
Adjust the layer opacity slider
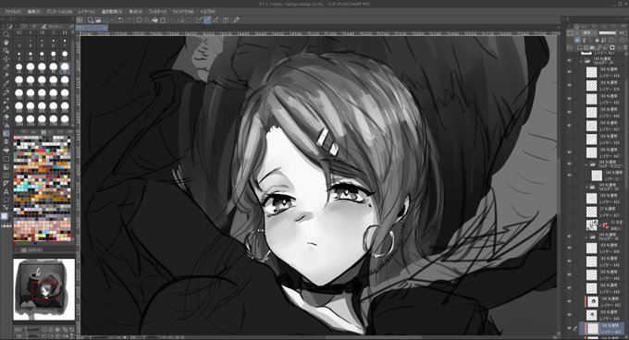[607, 33]
